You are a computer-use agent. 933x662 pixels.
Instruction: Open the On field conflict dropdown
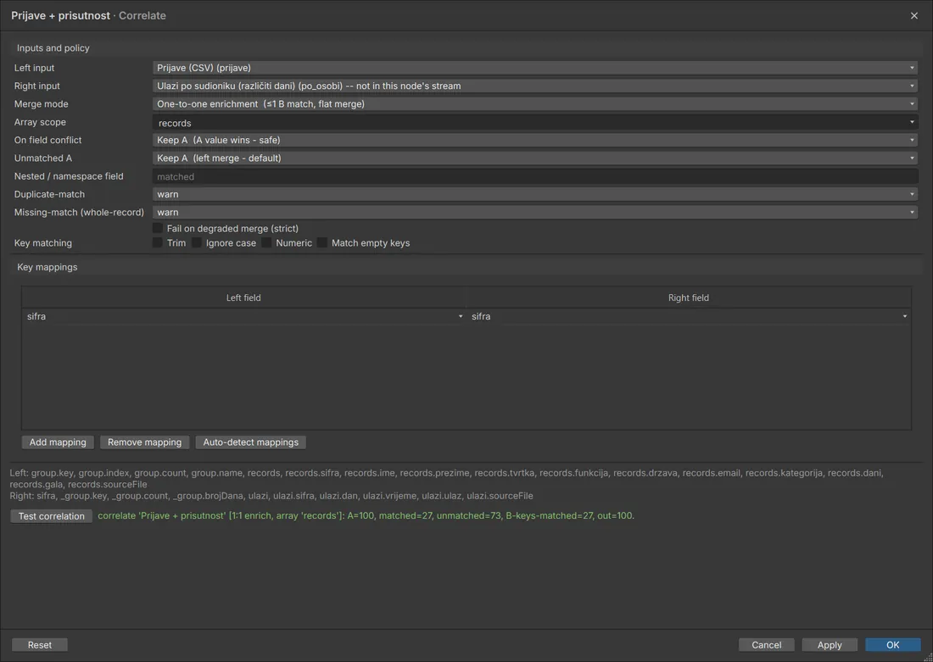click(x=535, y=141)
